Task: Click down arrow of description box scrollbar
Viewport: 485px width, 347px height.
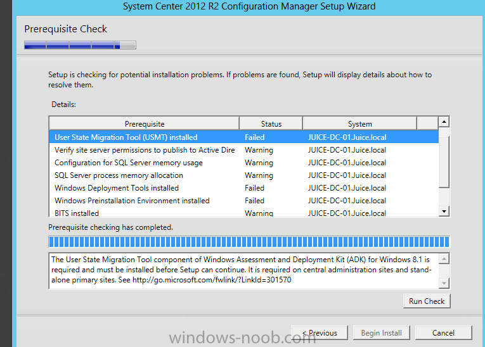Action: (444, 283)
